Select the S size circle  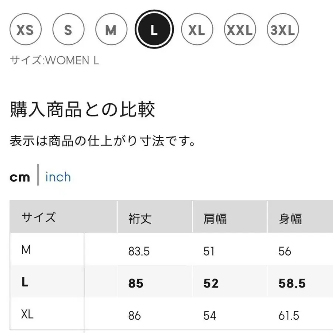pyautogui.click(x=68, y=29)
